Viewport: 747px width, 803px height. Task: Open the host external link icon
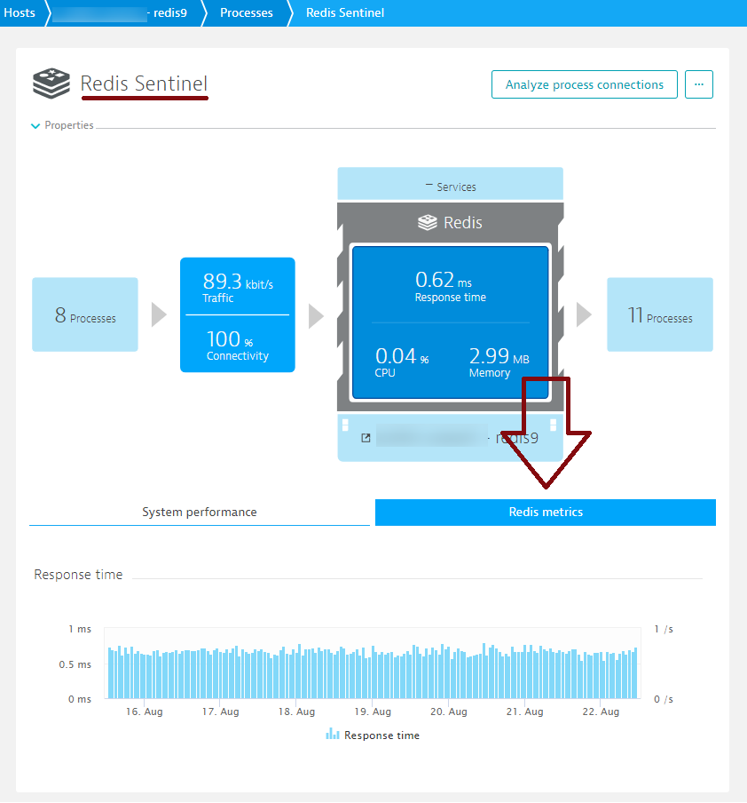point(366,438)
